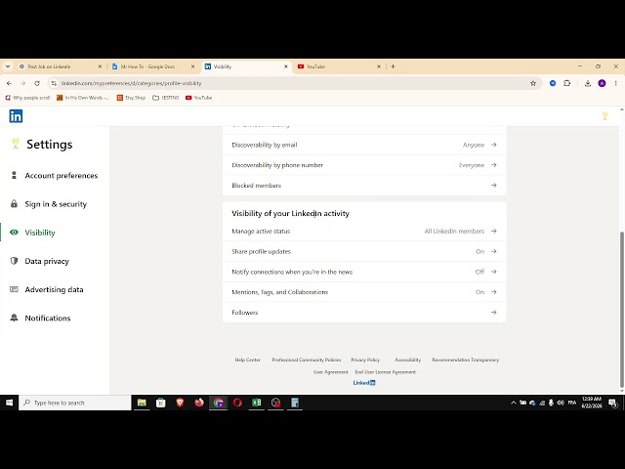This screenshot has width=625, height=469.
Task: Launch Firefox from the taskbar
Action: tap(199, 403)
